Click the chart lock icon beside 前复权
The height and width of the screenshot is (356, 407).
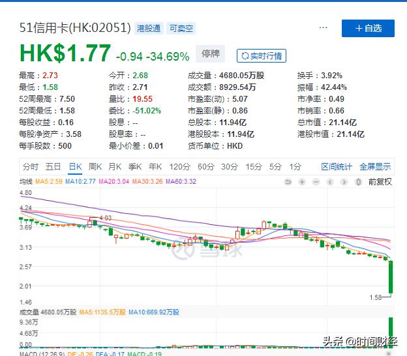click(358, 182)
